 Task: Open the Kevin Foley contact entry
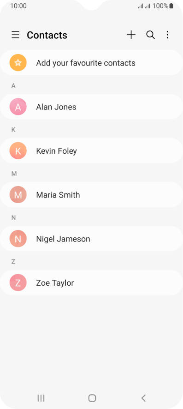(x=91, y=151)
